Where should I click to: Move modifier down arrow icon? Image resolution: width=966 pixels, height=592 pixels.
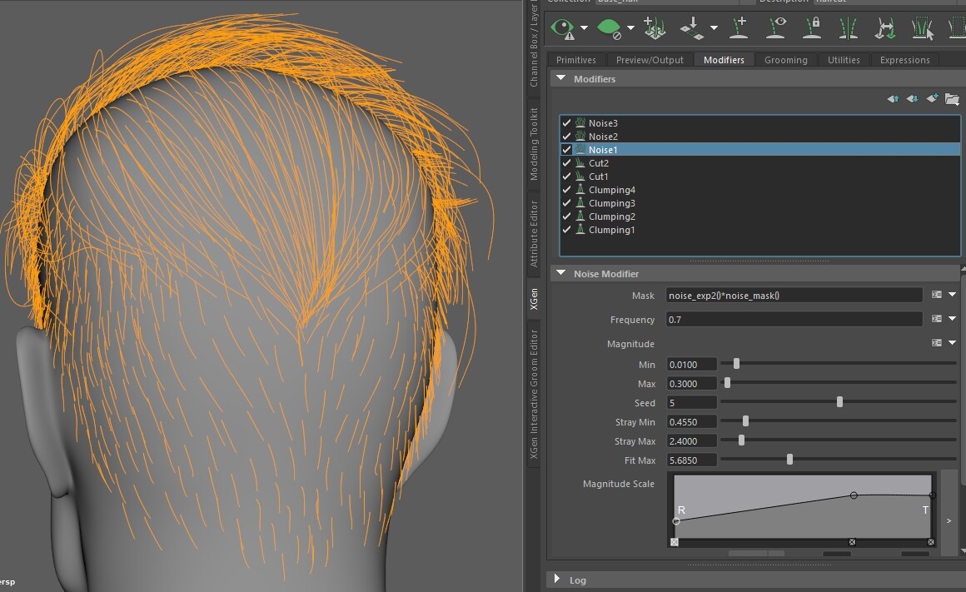pyautogui.click(x=913, y=98)
